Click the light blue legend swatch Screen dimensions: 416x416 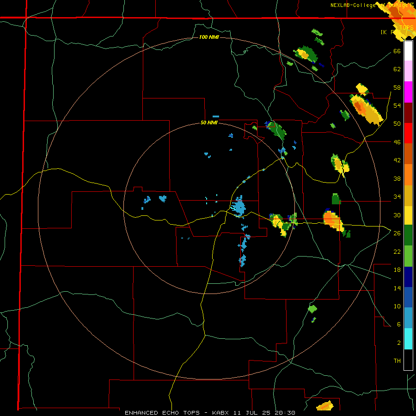point(408,318)
